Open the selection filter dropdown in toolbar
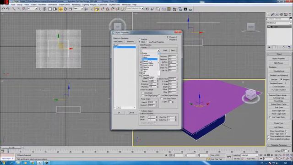 click(32, 9)
